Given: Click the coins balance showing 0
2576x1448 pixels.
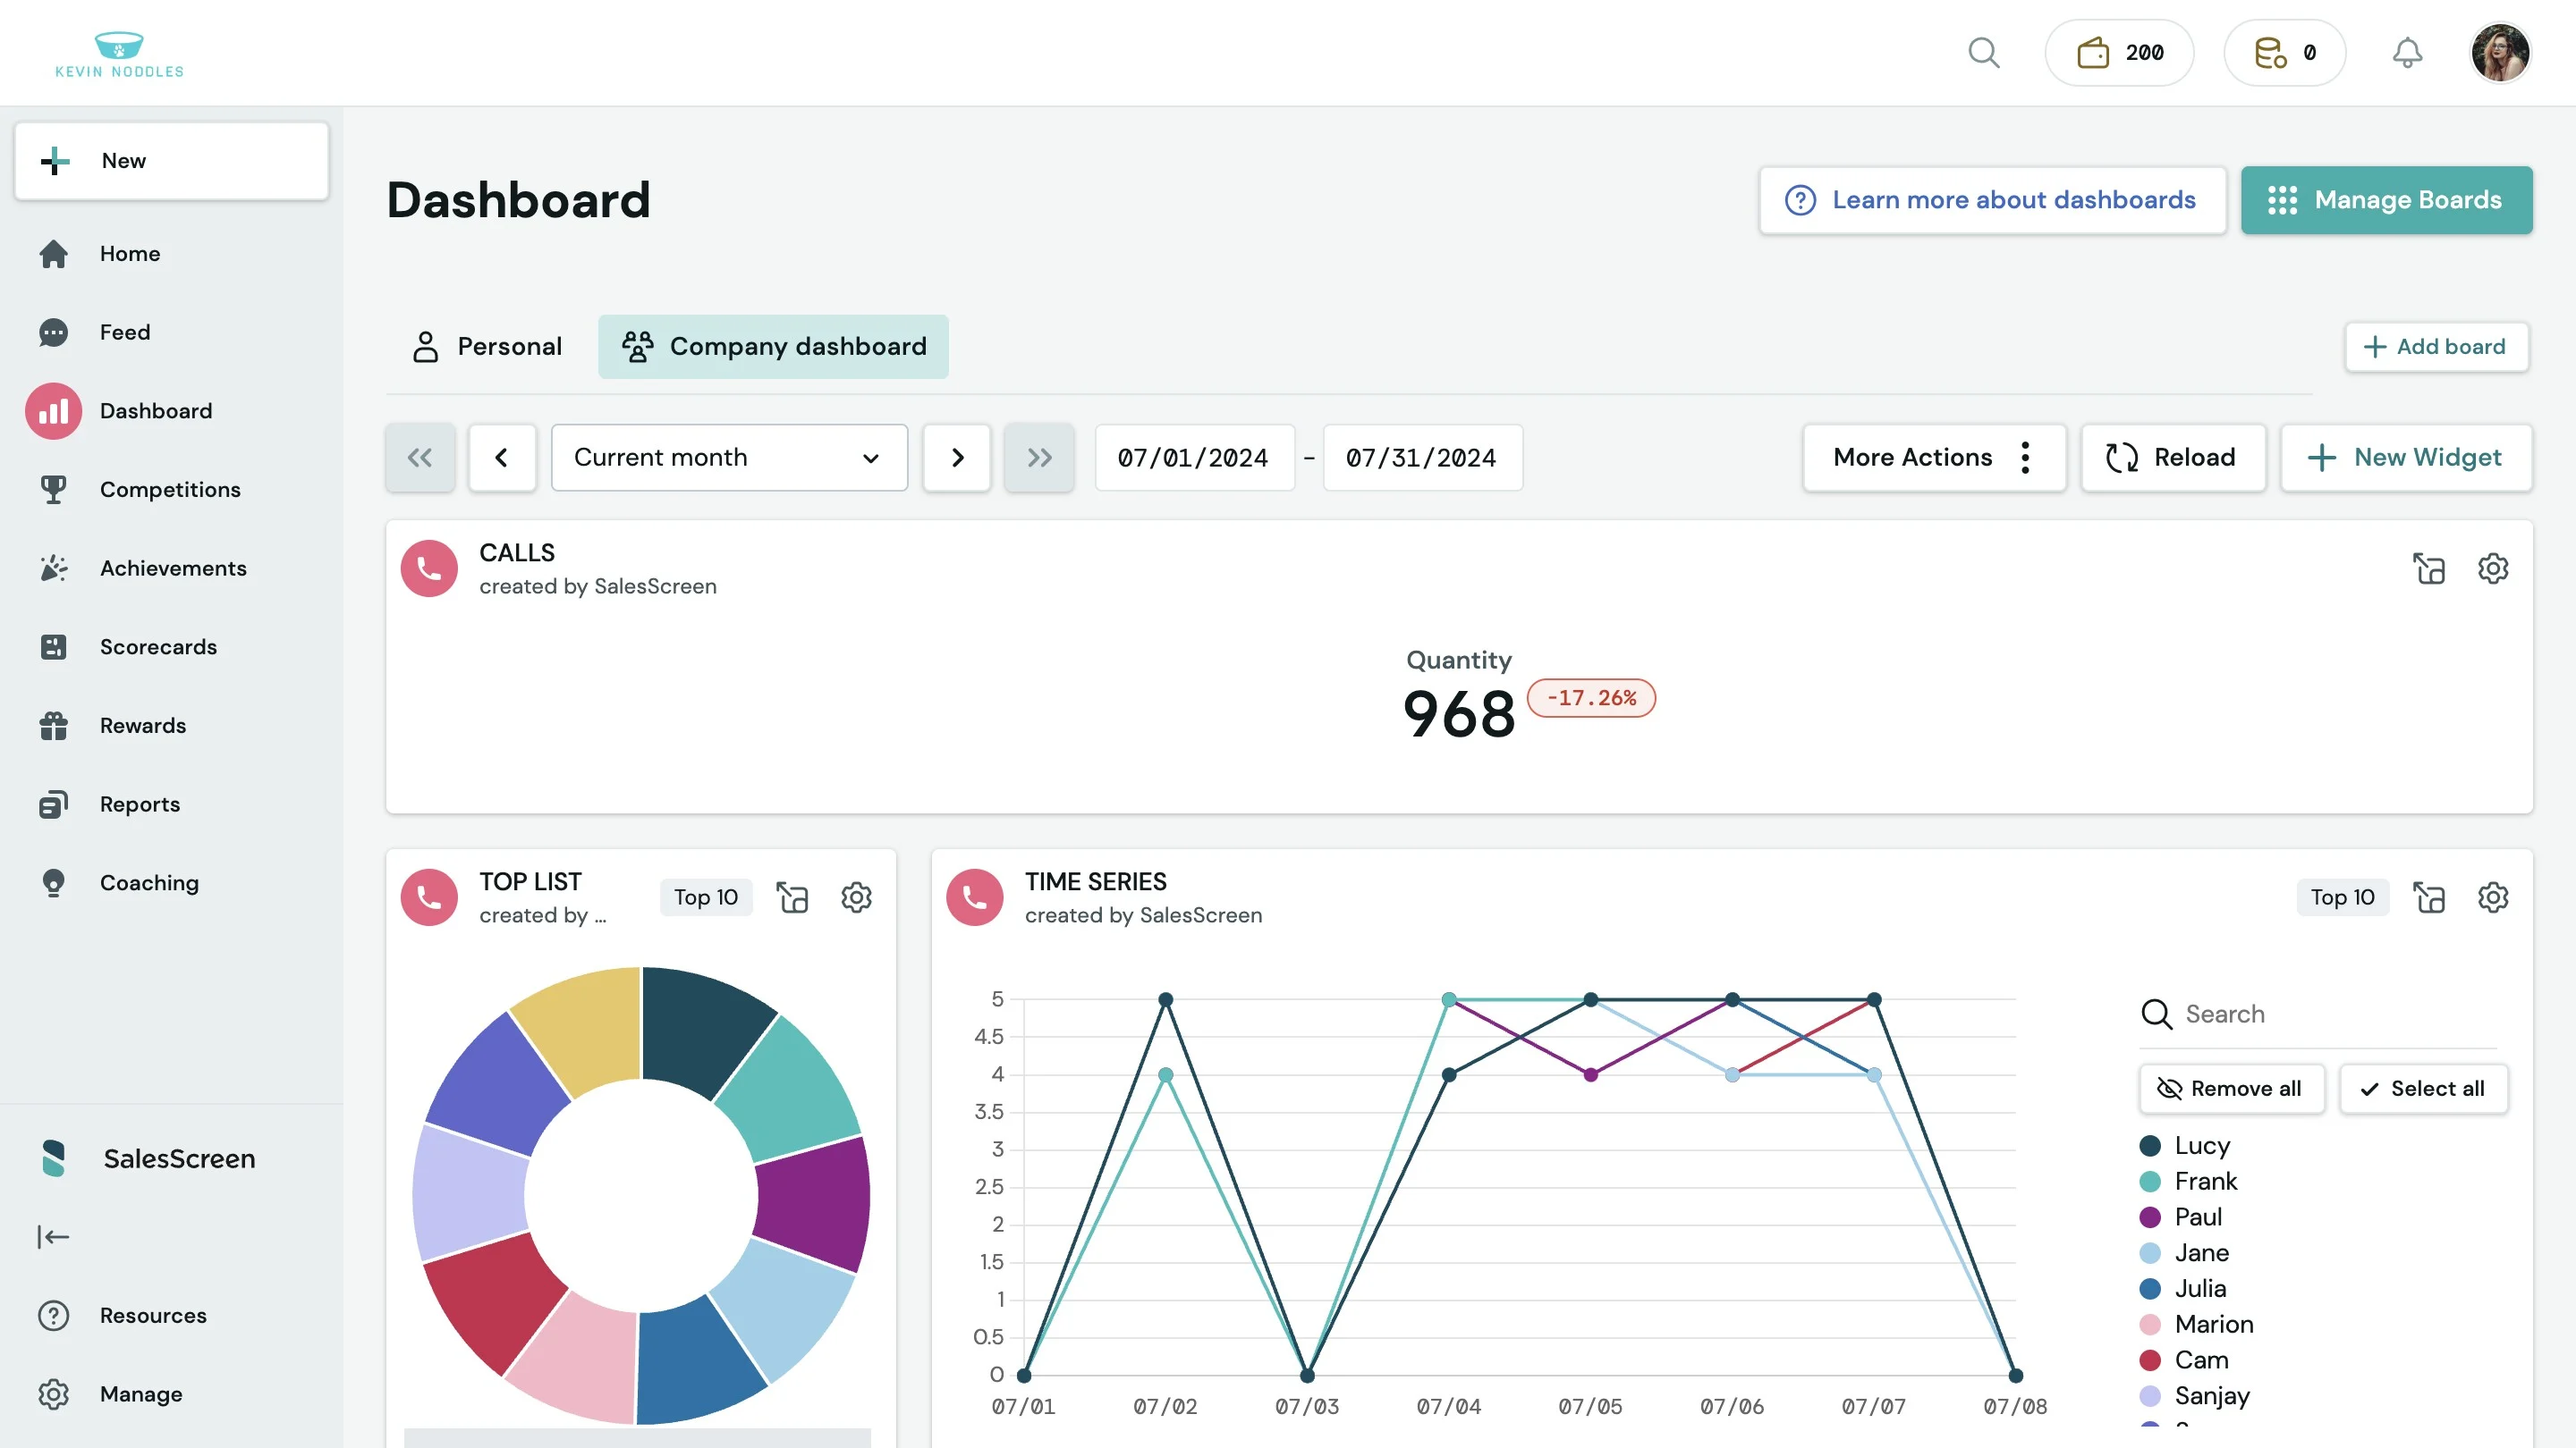Looking at the screenshot, I should click(x=2284, y=53).
